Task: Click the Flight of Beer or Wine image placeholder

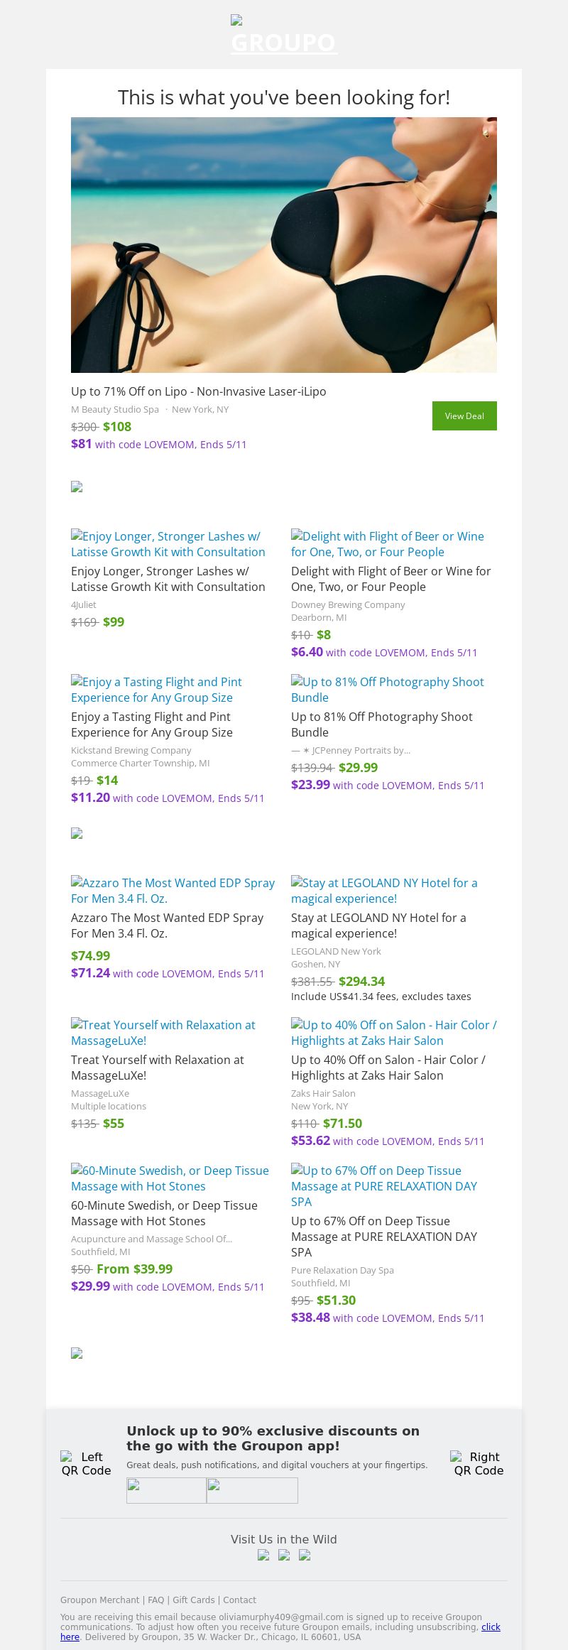Action: tap(387, 544)
